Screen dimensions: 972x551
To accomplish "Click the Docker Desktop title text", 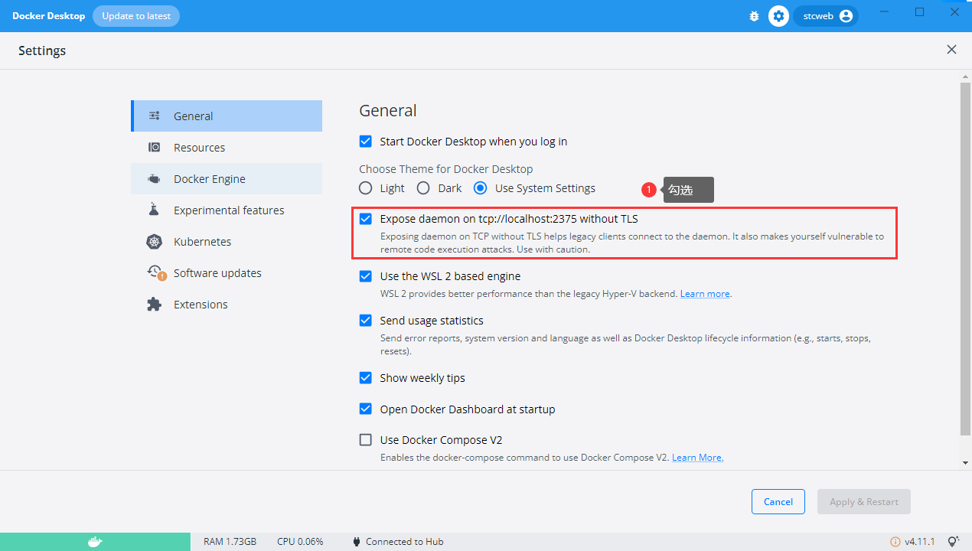I will (48, 16).
